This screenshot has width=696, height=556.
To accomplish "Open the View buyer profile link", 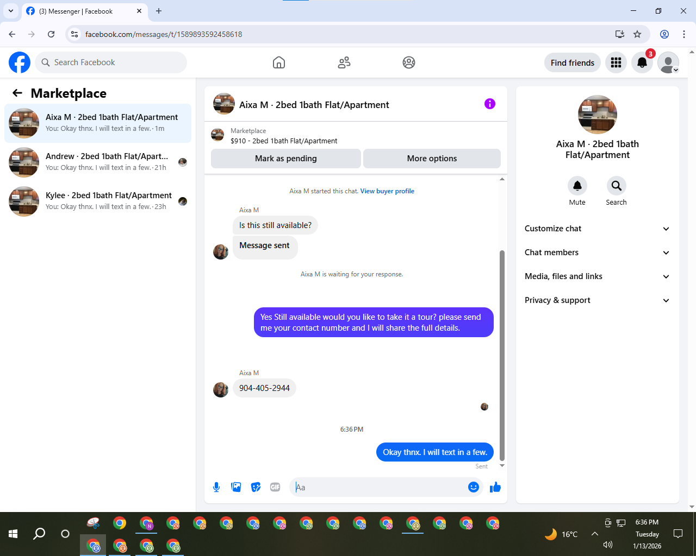I will pyautogui.click(x=387, y=191).
